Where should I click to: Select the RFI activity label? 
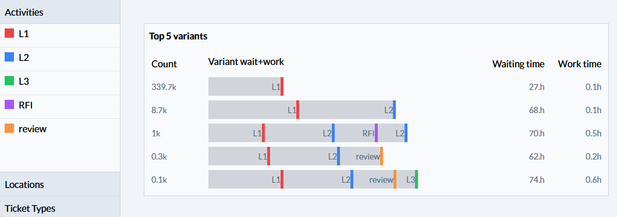point(25,105)
